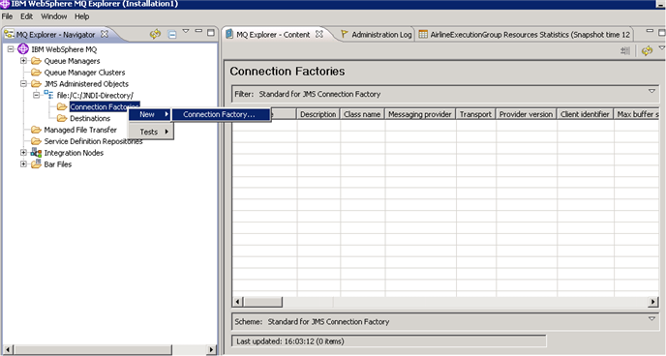Click the refresh icon in Navigator toolbar
666x356 pixels.
(155, 35)
